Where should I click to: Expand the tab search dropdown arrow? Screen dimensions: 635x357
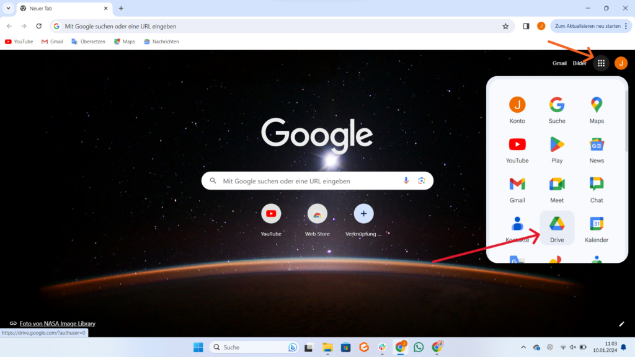pos(9,8)
